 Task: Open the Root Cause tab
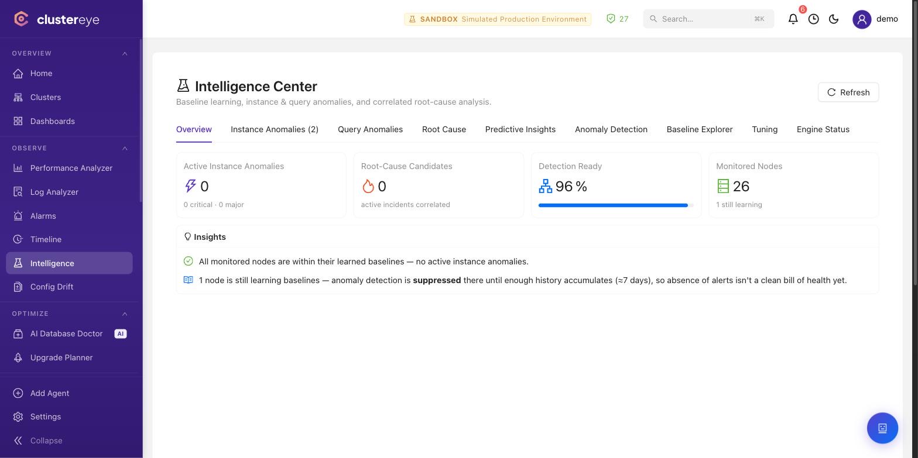point(444,129)
